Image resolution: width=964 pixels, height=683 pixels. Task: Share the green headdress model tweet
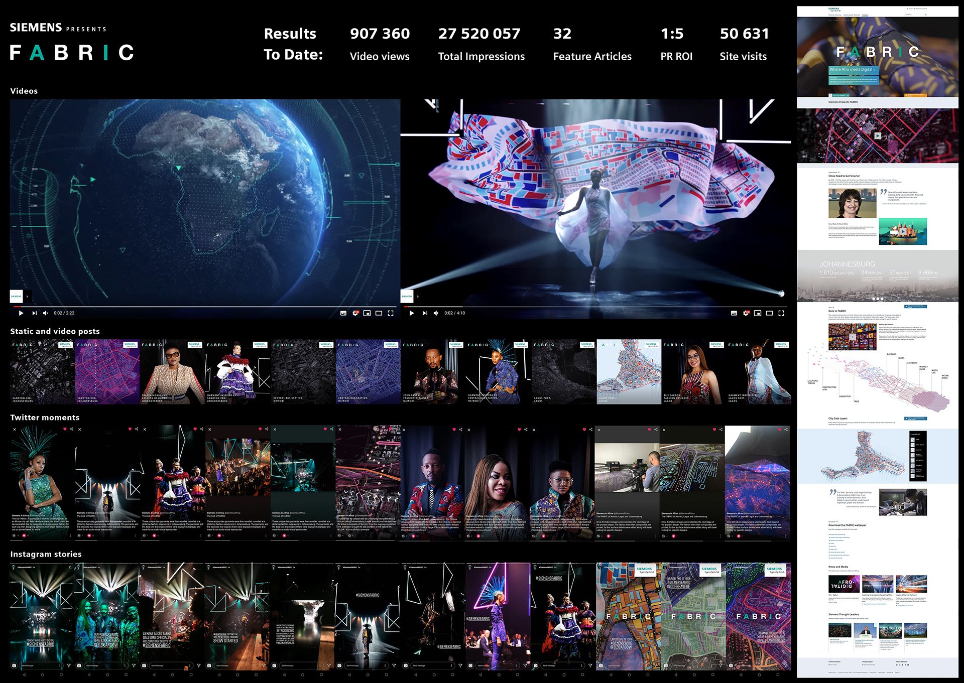pyautogui.click(x=71, y=429)
